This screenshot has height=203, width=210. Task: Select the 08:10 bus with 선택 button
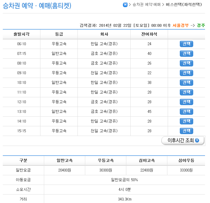pyautogui.click(x=186, y=63)
